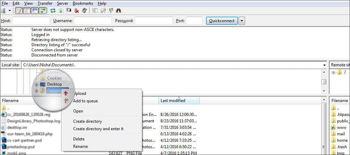
Task: Click the home folder icon in remote list
Action: 334,140
